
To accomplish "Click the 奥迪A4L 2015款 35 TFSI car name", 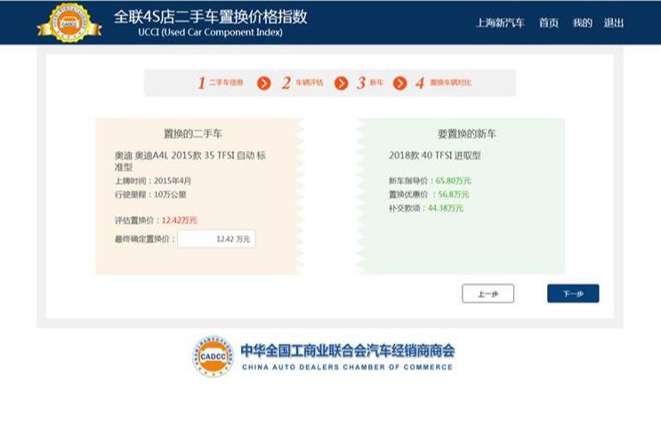I will tap(190, 161).
